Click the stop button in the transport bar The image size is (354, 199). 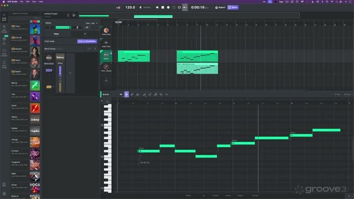(x=163, y=7)
